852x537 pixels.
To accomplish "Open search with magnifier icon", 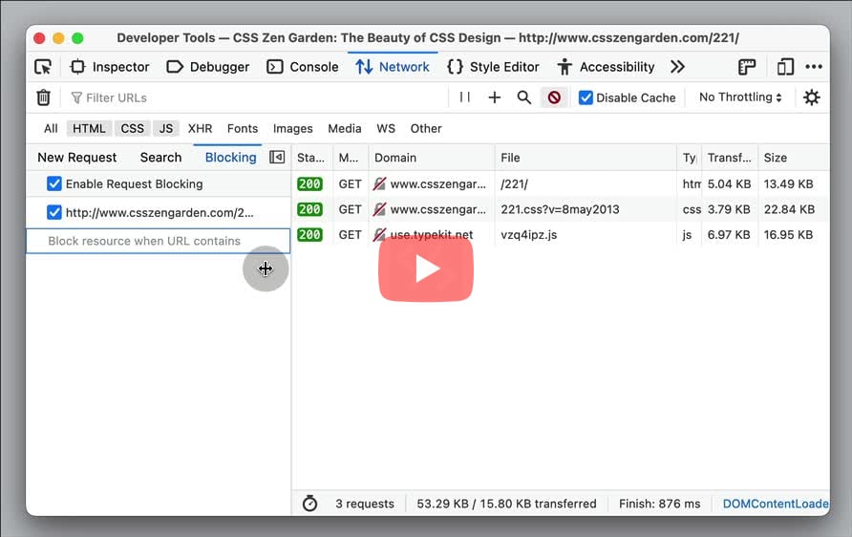I will [524, 97].
